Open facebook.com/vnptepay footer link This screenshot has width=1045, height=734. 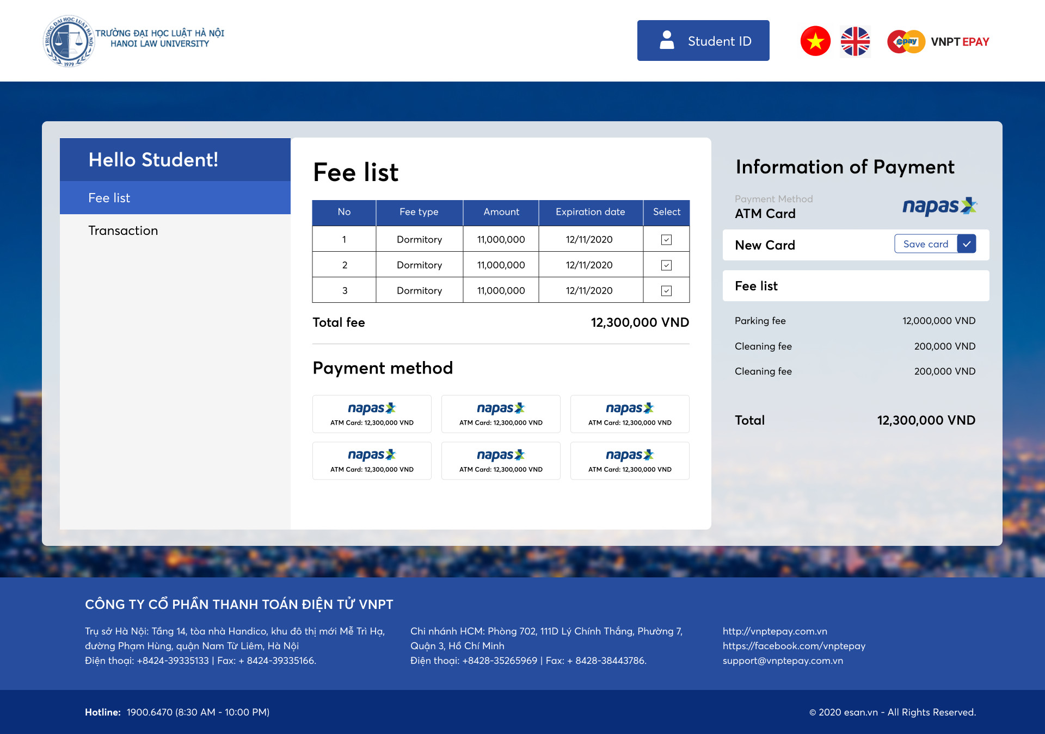click(794, 646)
